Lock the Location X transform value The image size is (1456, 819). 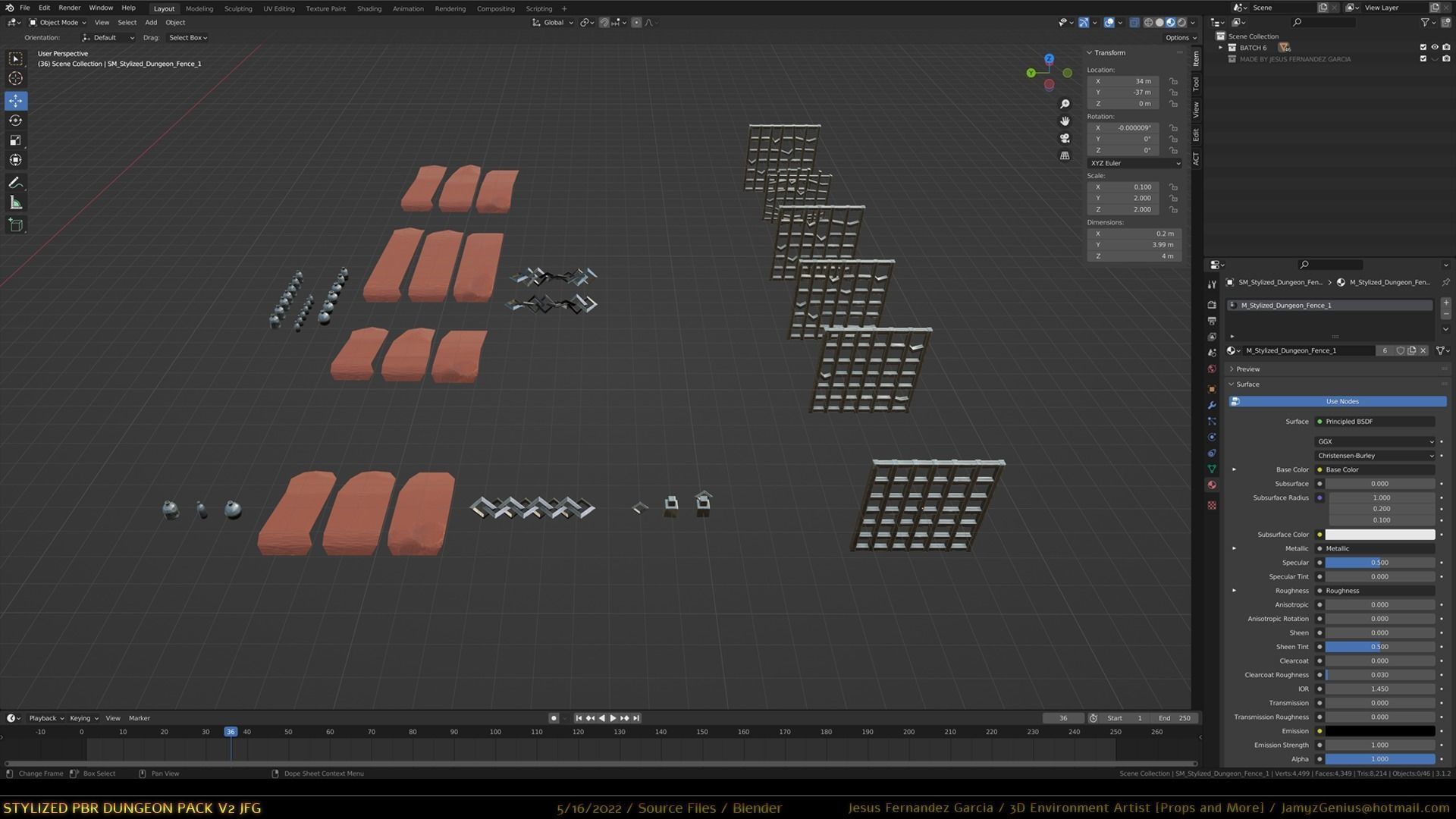pyautogui.click(x=1173, y=81)
